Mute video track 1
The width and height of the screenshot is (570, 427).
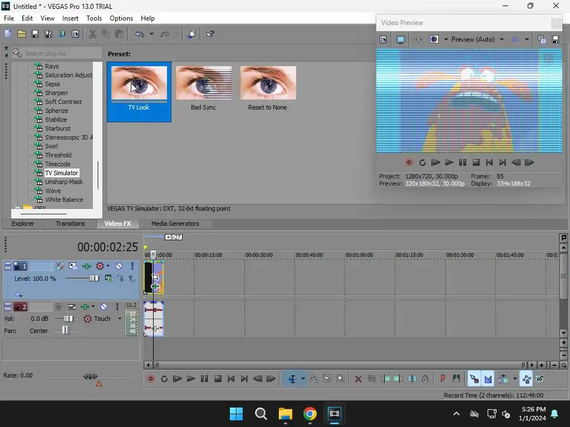click(x=119, y=266)
